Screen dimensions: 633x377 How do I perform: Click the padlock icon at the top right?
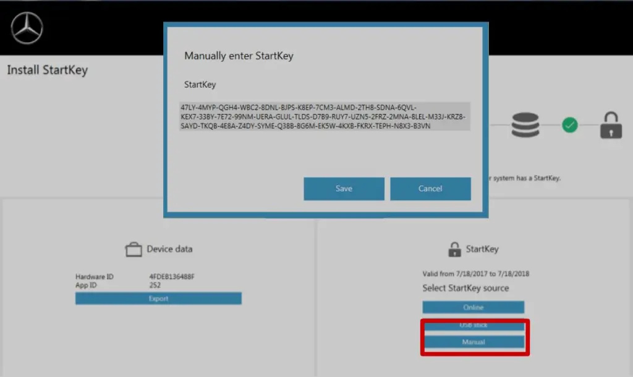point(611,125)
